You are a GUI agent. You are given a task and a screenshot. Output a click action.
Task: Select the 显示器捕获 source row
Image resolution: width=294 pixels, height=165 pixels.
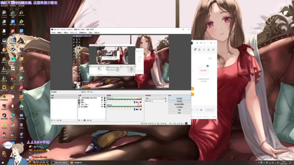coord(92,107)
